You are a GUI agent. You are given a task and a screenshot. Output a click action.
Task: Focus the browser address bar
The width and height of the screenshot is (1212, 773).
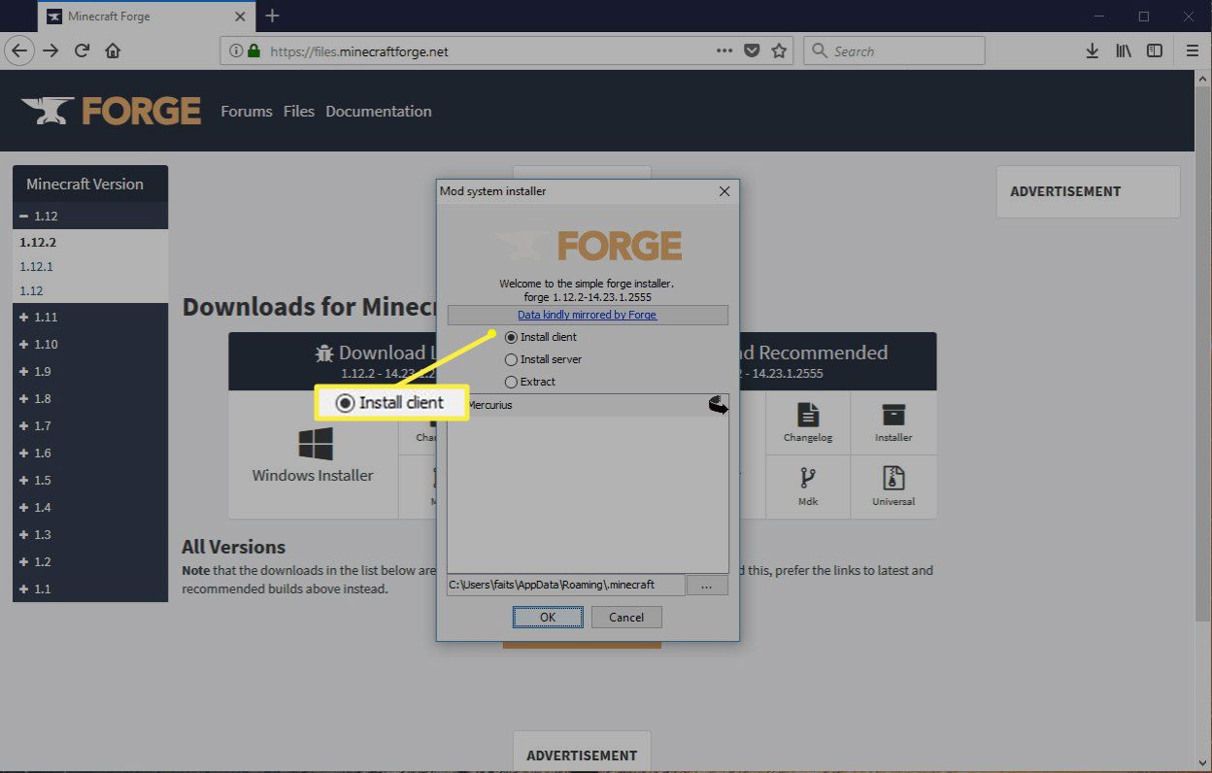505,50
